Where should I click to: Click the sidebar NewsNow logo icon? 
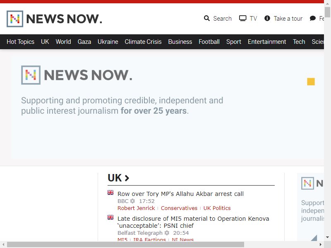(x=307, y=183)
